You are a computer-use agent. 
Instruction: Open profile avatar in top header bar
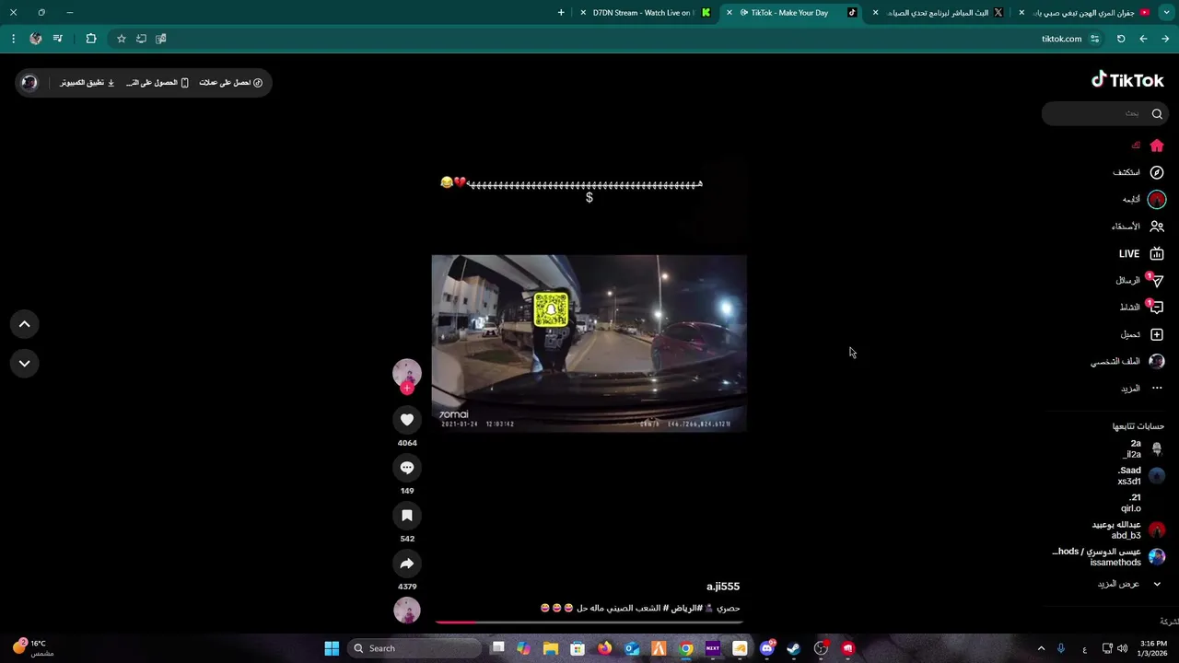pyautogui.click(x=29, y=83)
